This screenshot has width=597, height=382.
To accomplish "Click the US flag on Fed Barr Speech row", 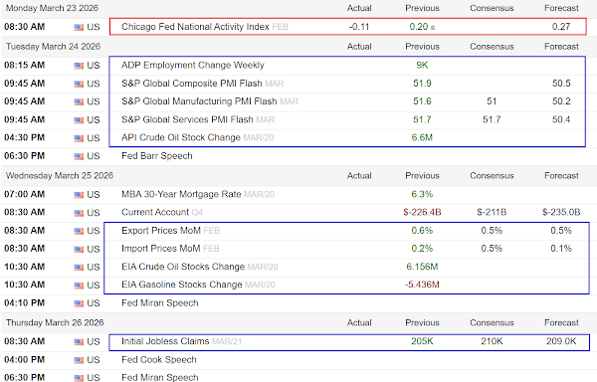I will pyautogui.click(x=79, y=156).
